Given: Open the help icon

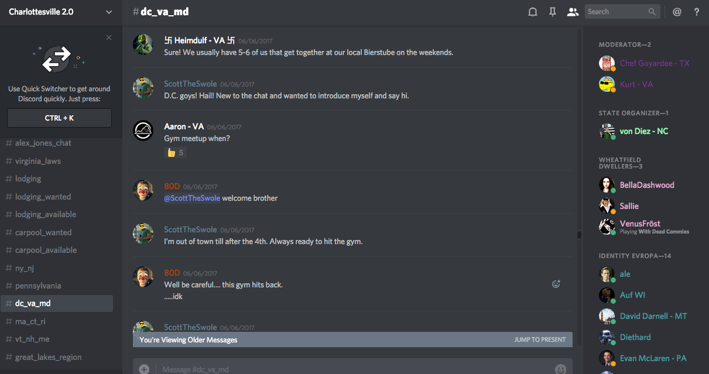Looking at the screenshot, I should click(697, 12).
